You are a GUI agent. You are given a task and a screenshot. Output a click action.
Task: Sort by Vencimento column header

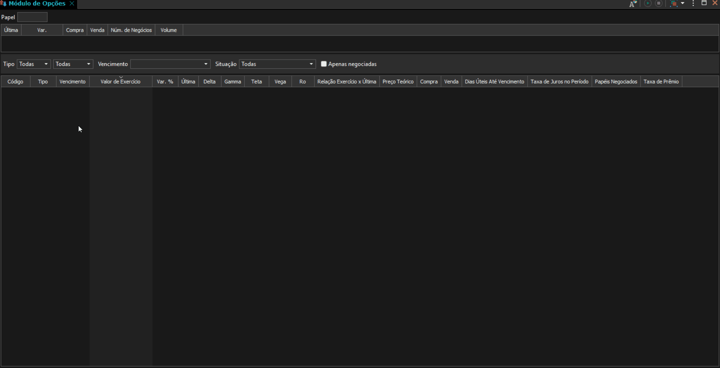73,82
